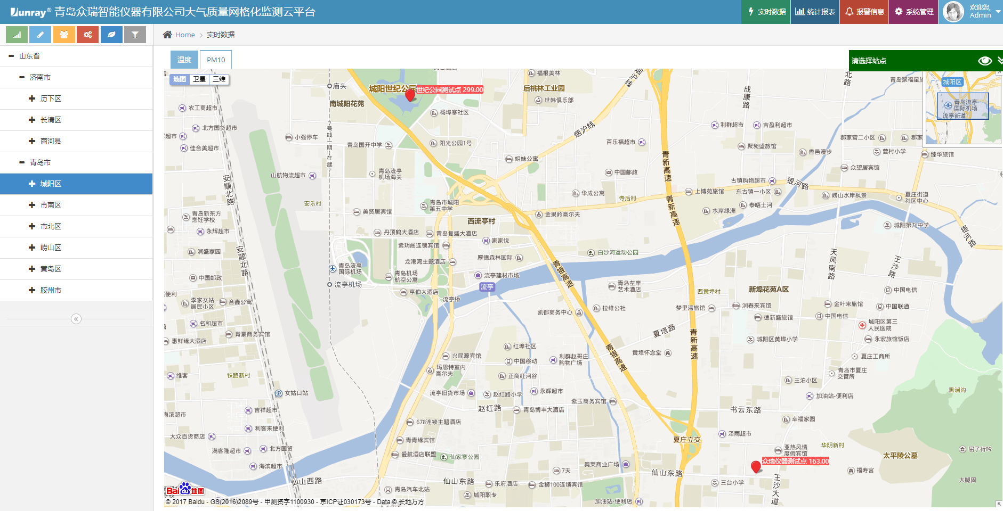Expand station panel with double-chevron arrow
Viewport: 1003px width, 511px height.
(1000, 61)
